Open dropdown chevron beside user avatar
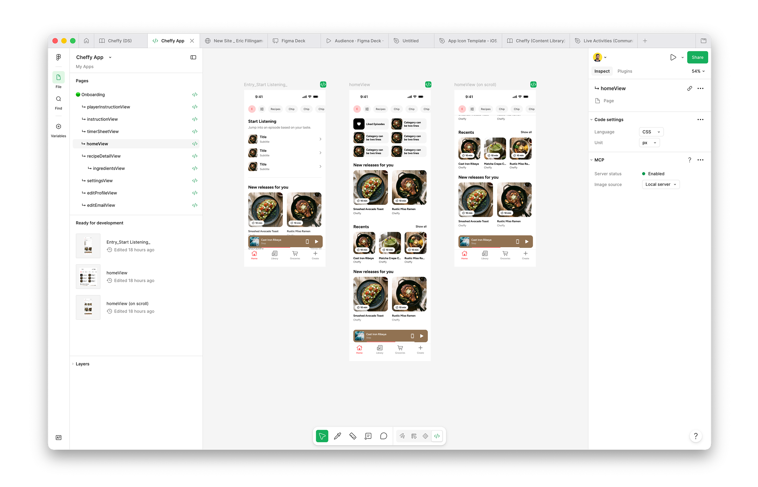This screenshot has height=487, width=758. (605, 57)
